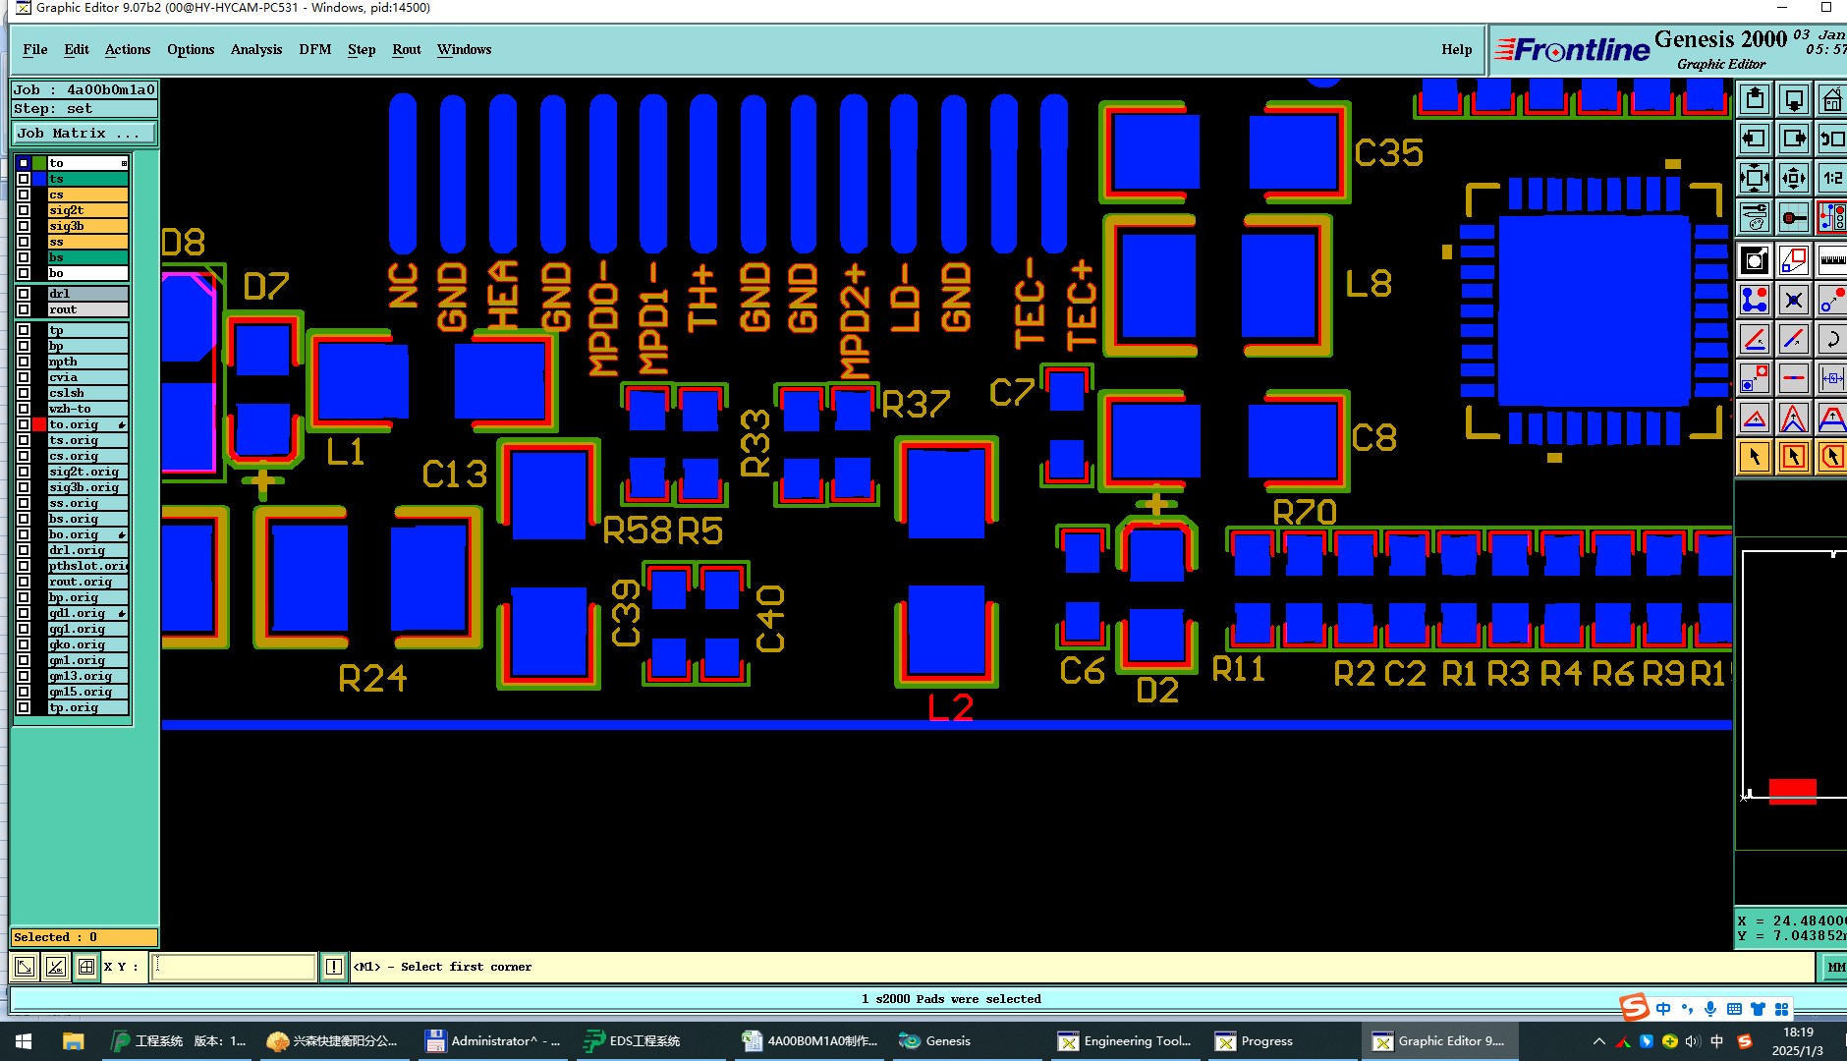Select the area zoom red-blue squares icon
This screenshot has width=1847, height=1061.
[x=1794, y=260]
